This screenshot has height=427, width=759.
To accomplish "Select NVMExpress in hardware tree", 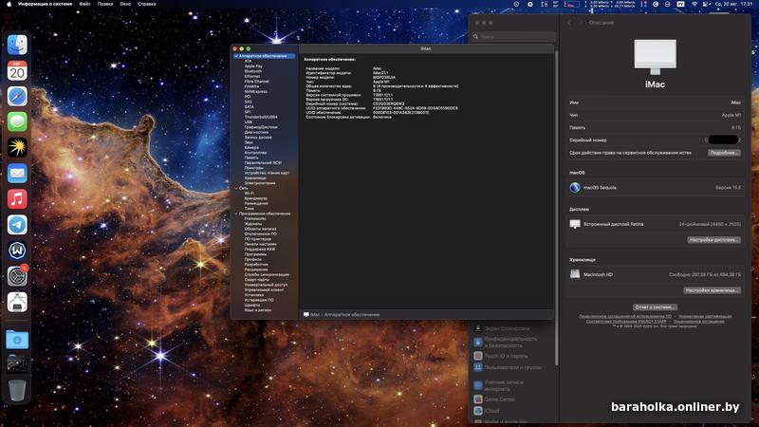I will coord(255,91).
